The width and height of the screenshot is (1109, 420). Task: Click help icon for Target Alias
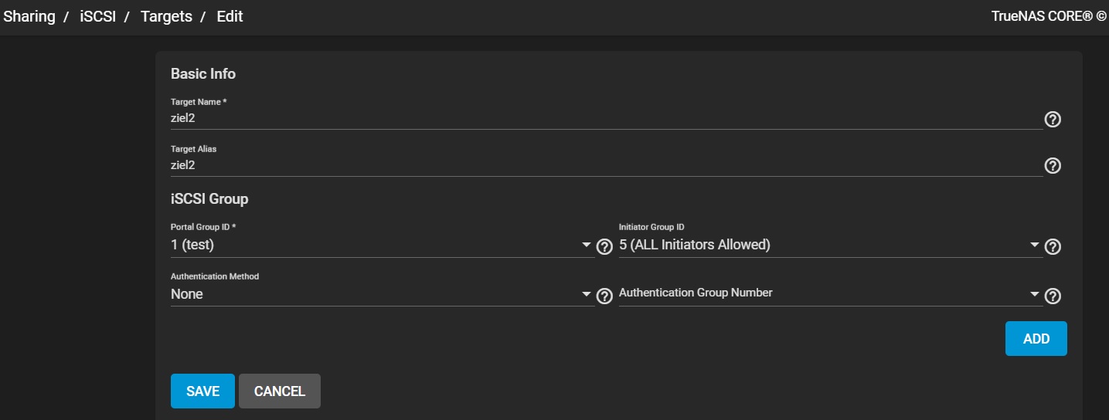pos(1052,166)
